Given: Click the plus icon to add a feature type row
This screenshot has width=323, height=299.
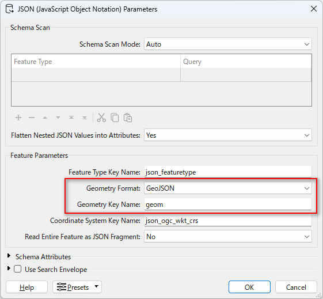Looking at the screenshot, I should click(18, 118).
